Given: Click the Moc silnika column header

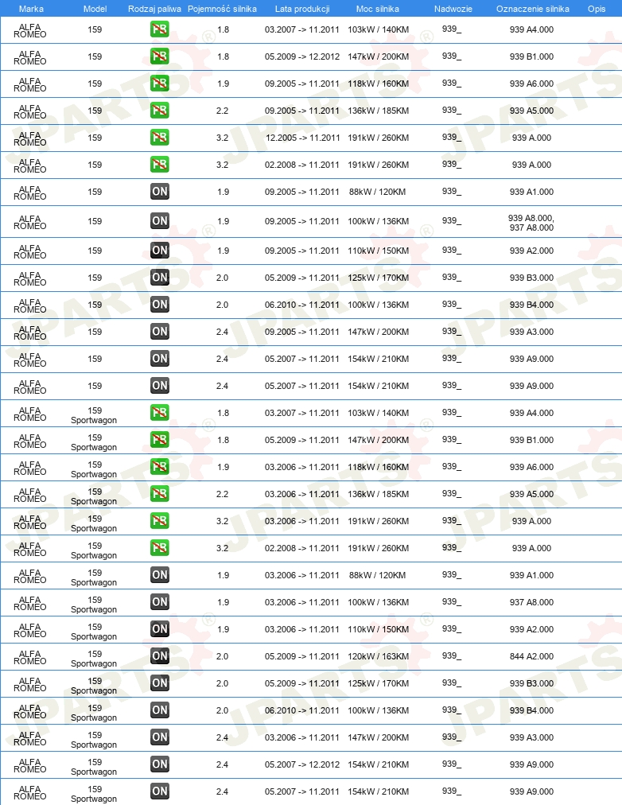Looking at the screenshot, I should click(378, 9).
